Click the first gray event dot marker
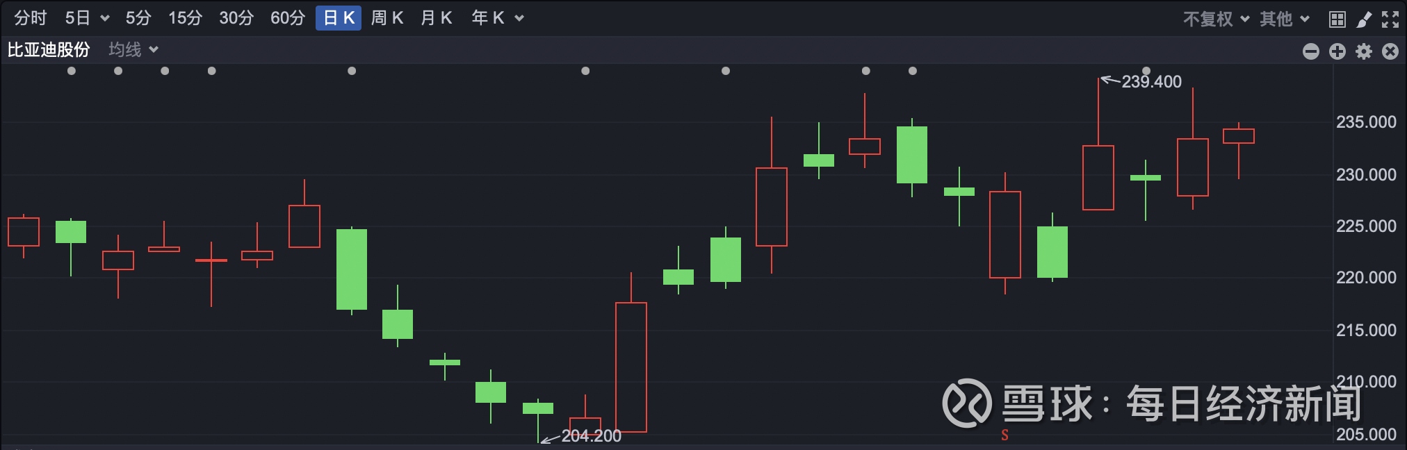This screenshot has height=450, width=1407. [x=72, y=71]
